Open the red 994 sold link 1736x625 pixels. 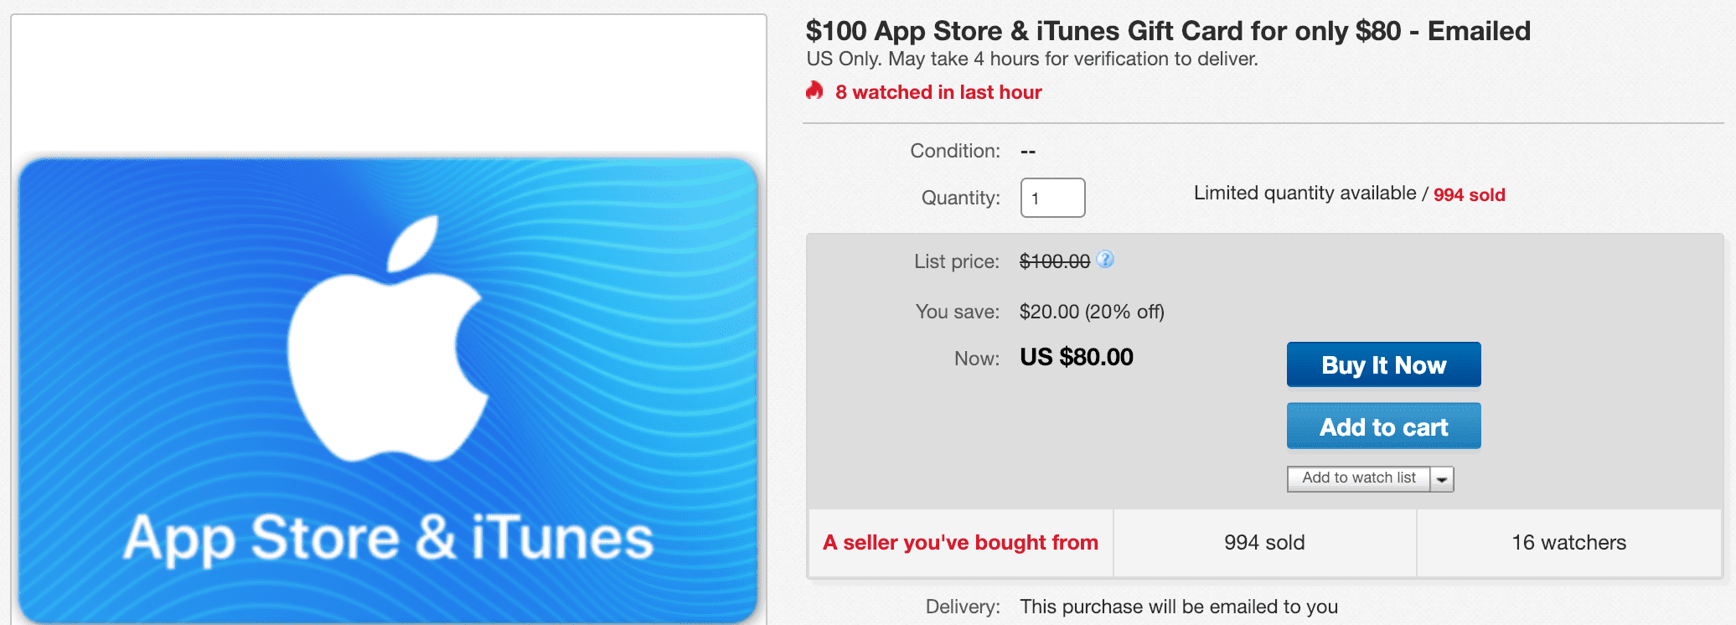[x=1469, y=195]
